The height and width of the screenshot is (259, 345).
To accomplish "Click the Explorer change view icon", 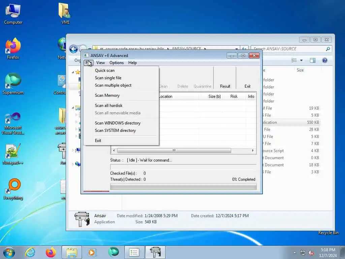I will (294, 60).
